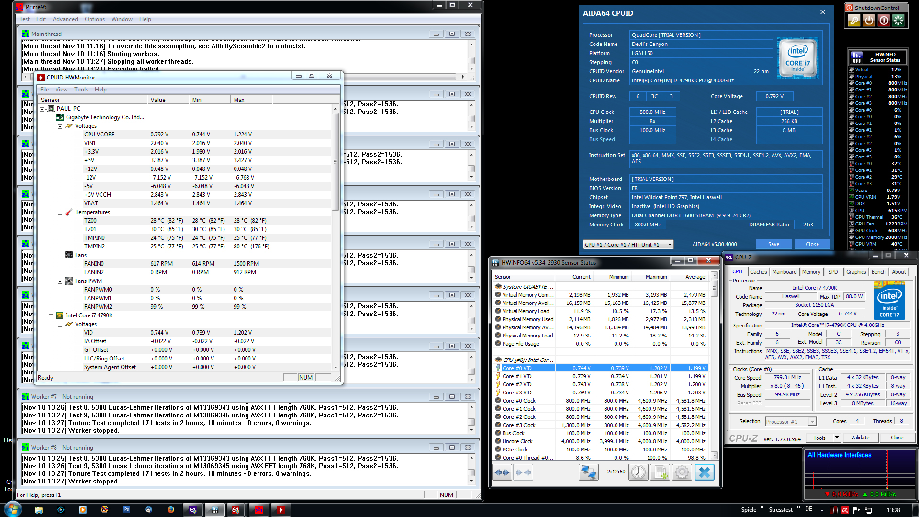
Task: Click the HWiNFO log file icon
Action: [660, 472]
